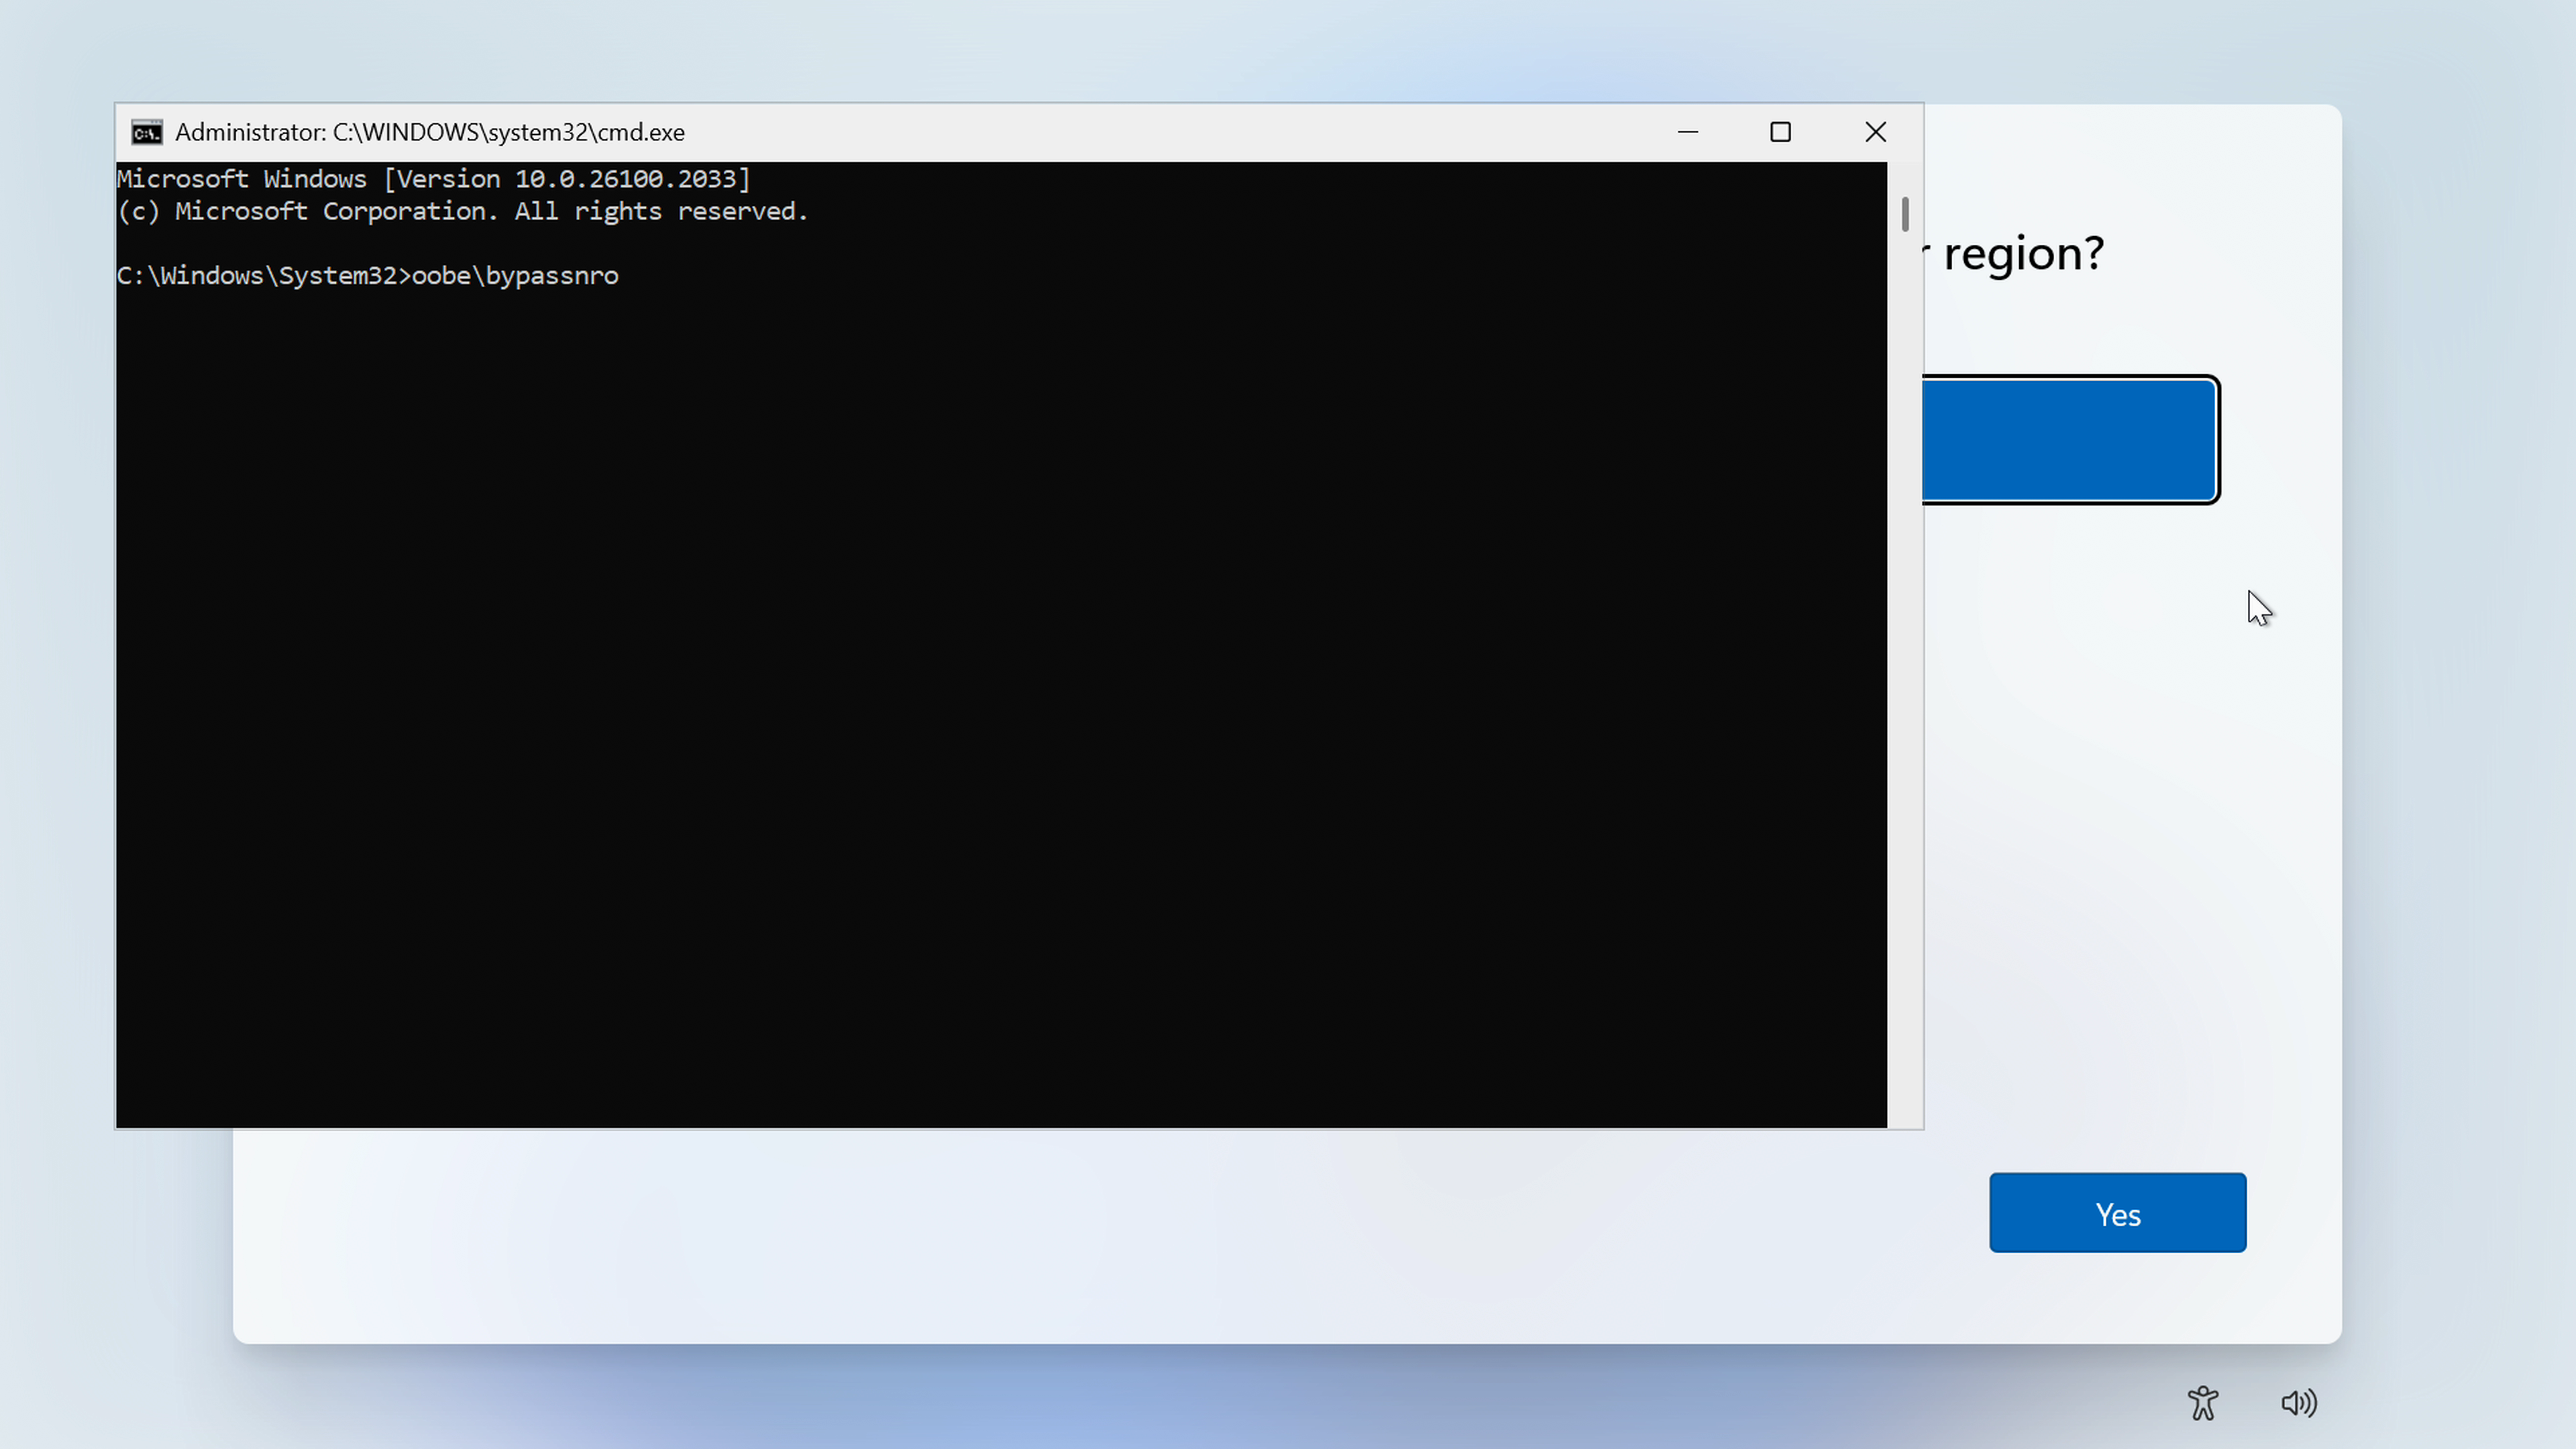Confirm region with the Yes button
This screenshot has width=2576, height=1449.
2117,1212
